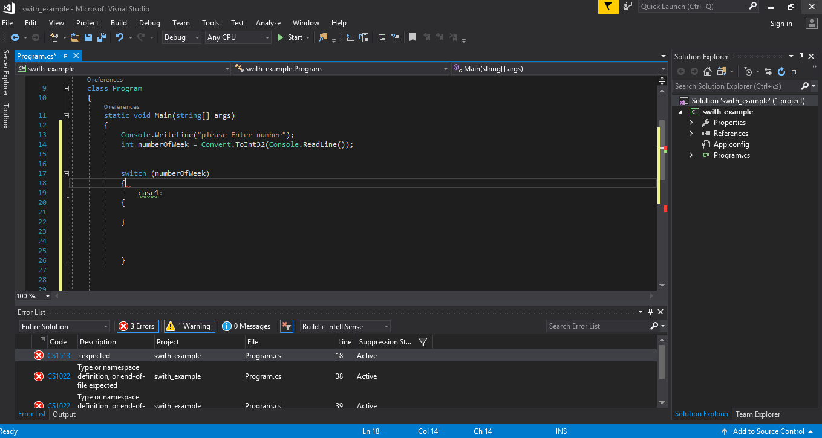Click the Refresh icon in Solution Explorer
822x438 pixels.
coord(781,71)
